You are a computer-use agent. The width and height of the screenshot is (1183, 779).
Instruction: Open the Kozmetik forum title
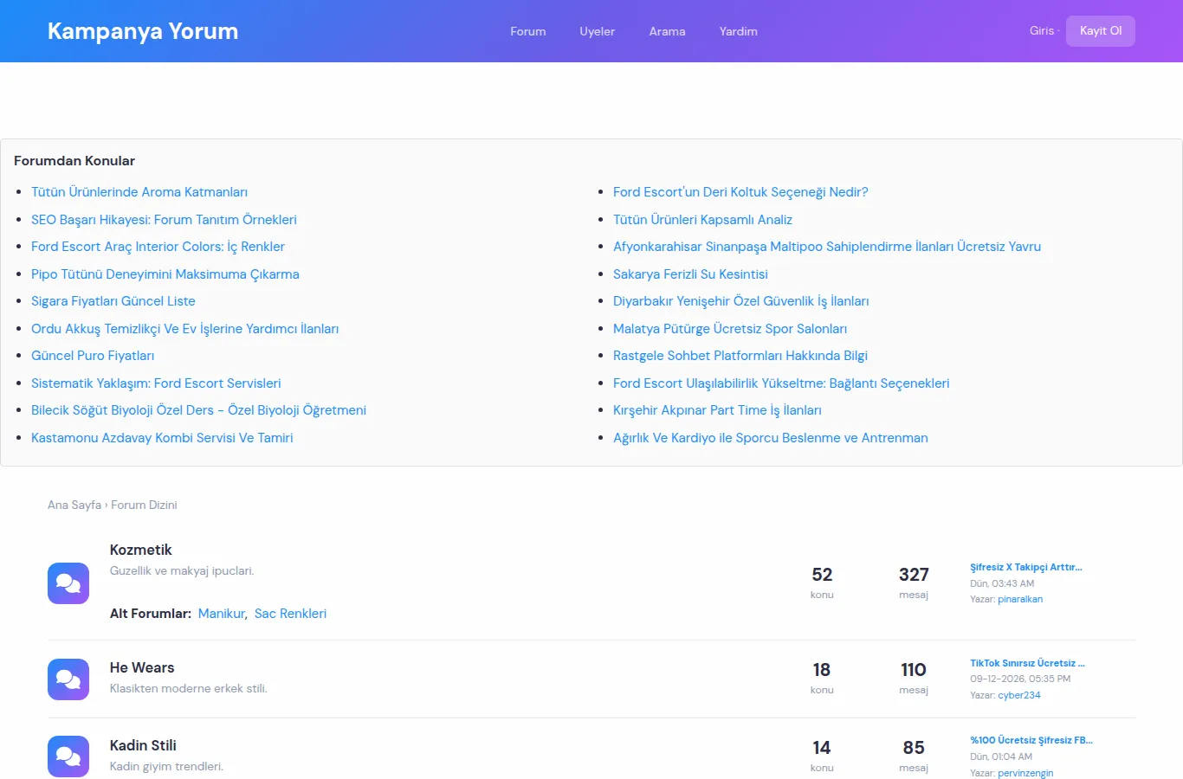pos(141,550)
